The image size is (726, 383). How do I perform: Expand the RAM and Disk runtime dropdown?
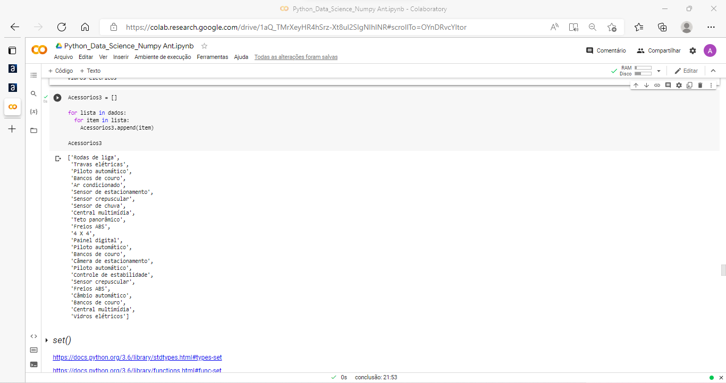click(x=659, y=71)
